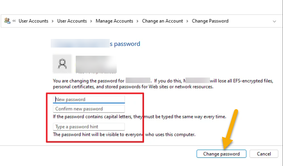Screen dimensions: 283x166
Task: Click the Confirm new password field
Action: (89, 109)
